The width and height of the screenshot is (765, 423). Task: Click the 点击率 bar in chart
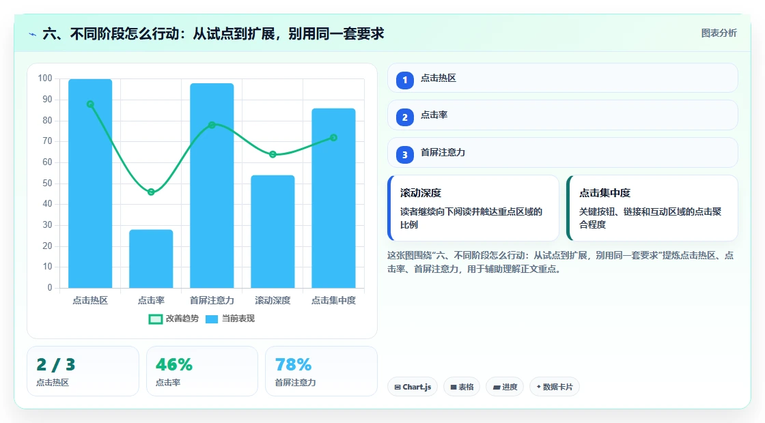[151, 259]
